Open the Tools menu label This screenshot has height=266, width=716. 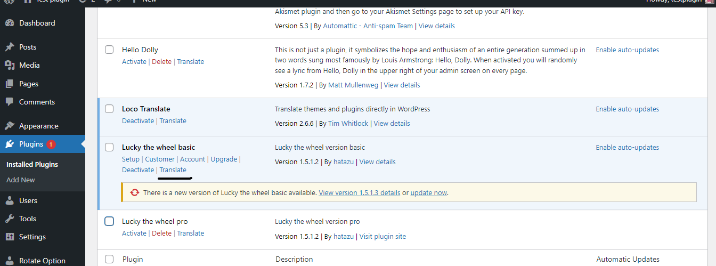point(28,219)
